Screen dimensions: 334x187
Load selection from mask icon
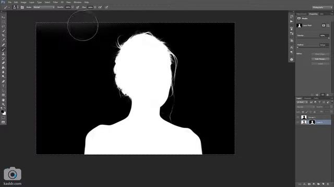tap(312, 95)
